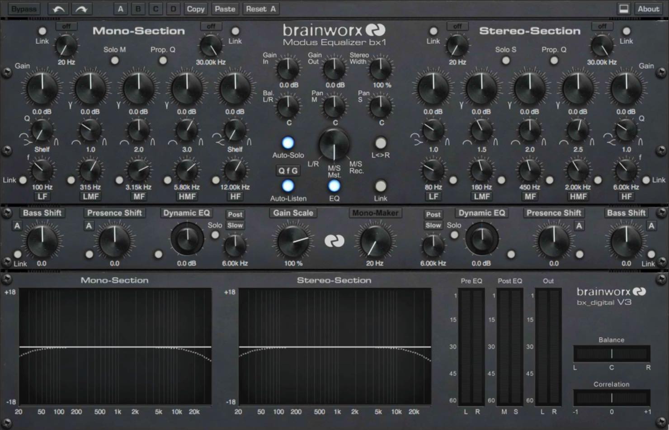
Task: Click the Mono-Section Dynamic EQ knob
Action: (187, 239)
